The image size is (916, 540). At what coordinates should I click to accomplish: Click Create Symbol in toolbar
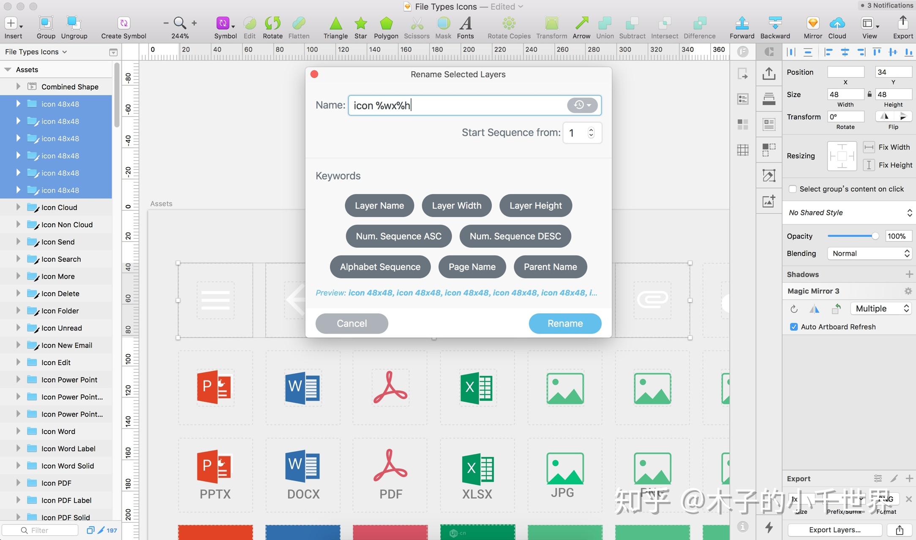[x=123, y=23]
